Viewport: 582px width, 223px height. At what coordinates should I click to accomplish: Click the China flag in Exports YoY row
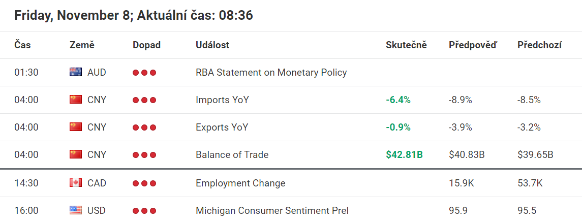coord(75,127)
